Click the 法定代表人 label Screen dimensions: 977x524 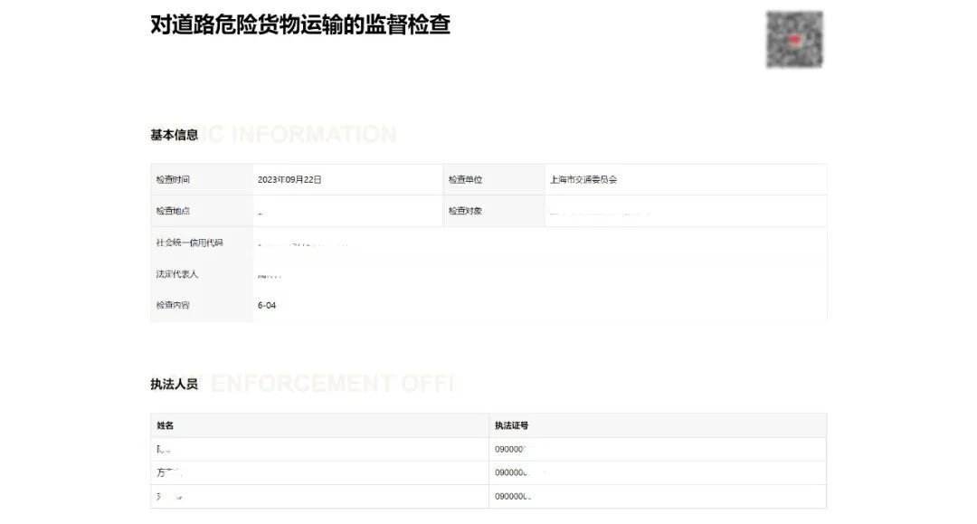pyautogui.click(x=177, y=273)
